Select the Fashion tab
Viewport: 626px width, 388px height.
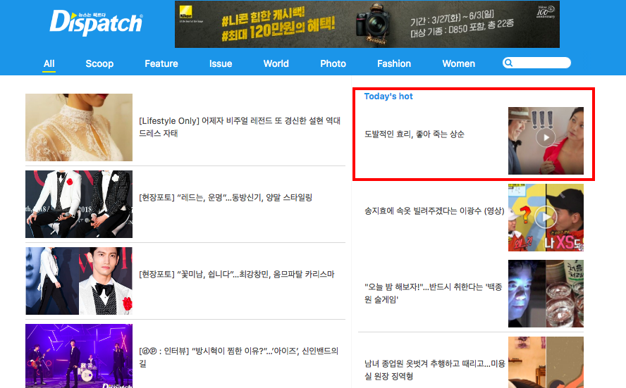click(394, 64)
